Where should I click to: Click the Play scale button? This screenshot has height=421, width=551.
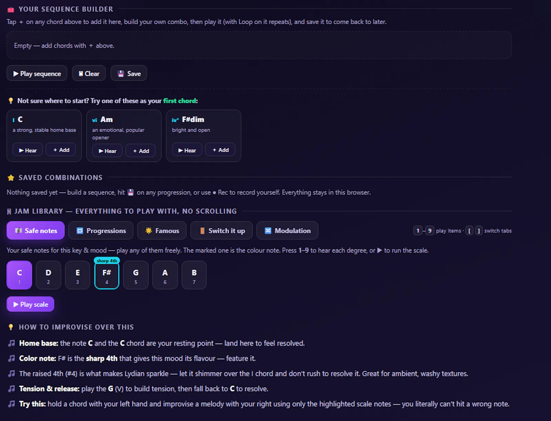tap(30, 304)
